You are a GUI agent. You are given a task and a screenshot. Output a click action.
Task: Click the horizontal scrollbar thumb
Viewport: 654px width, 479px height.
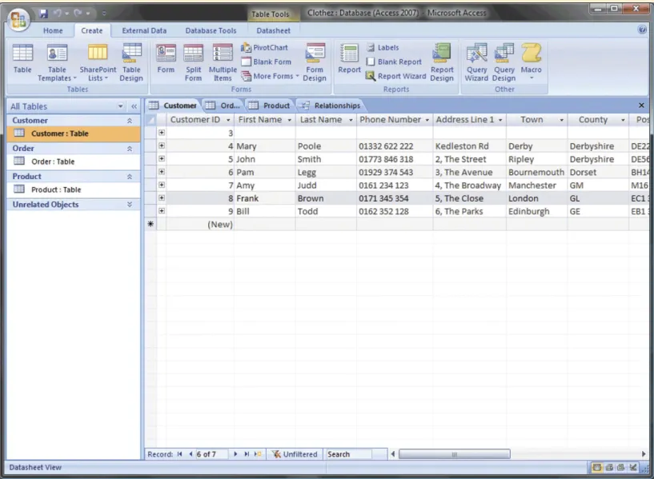[454, 454]
